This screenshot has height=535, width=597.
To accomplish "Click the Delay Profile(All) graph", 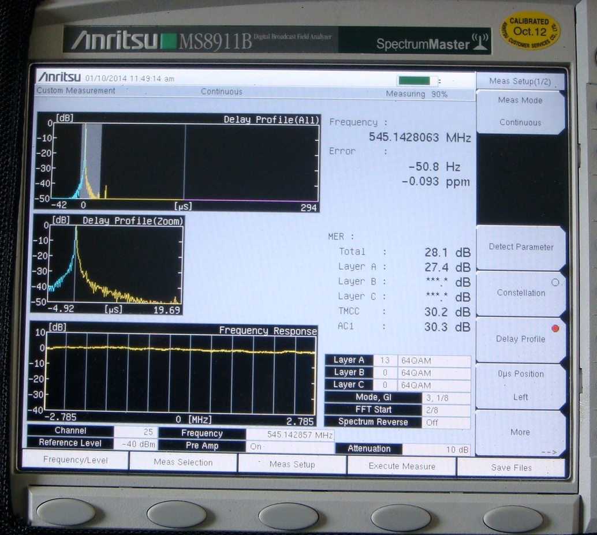I will pyautogui.click(x=177, y=162).
